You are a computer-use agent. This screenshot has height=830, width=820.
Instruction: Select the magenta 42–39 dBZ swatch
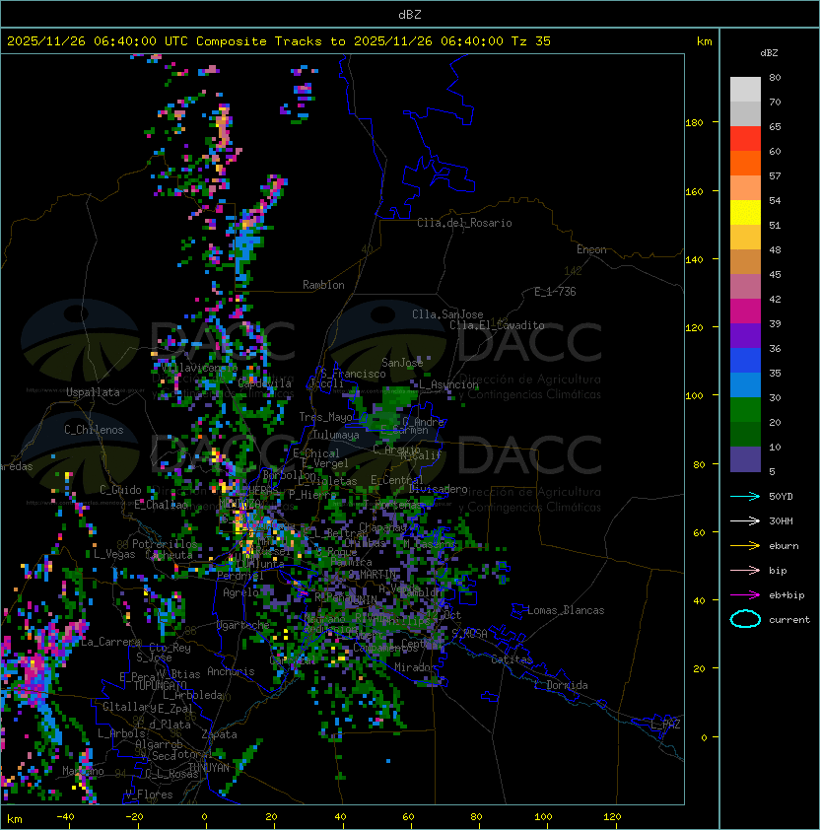coord(745,311)
